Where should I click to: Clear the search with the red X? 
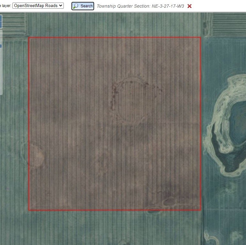coord(190,6)
